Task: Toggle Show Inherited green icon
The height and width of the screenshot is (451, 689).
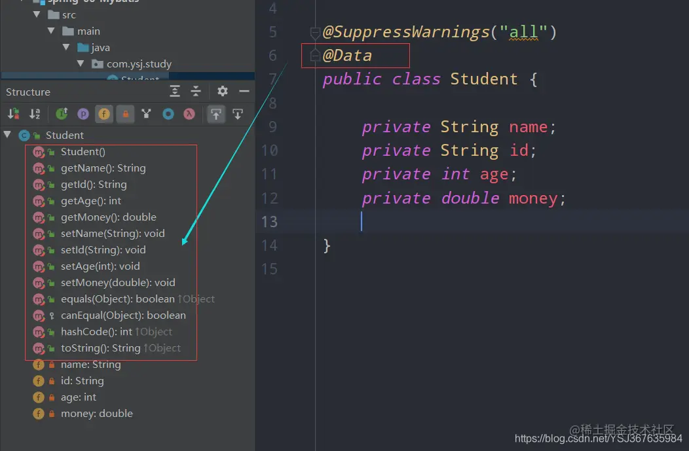Action: 62,114
